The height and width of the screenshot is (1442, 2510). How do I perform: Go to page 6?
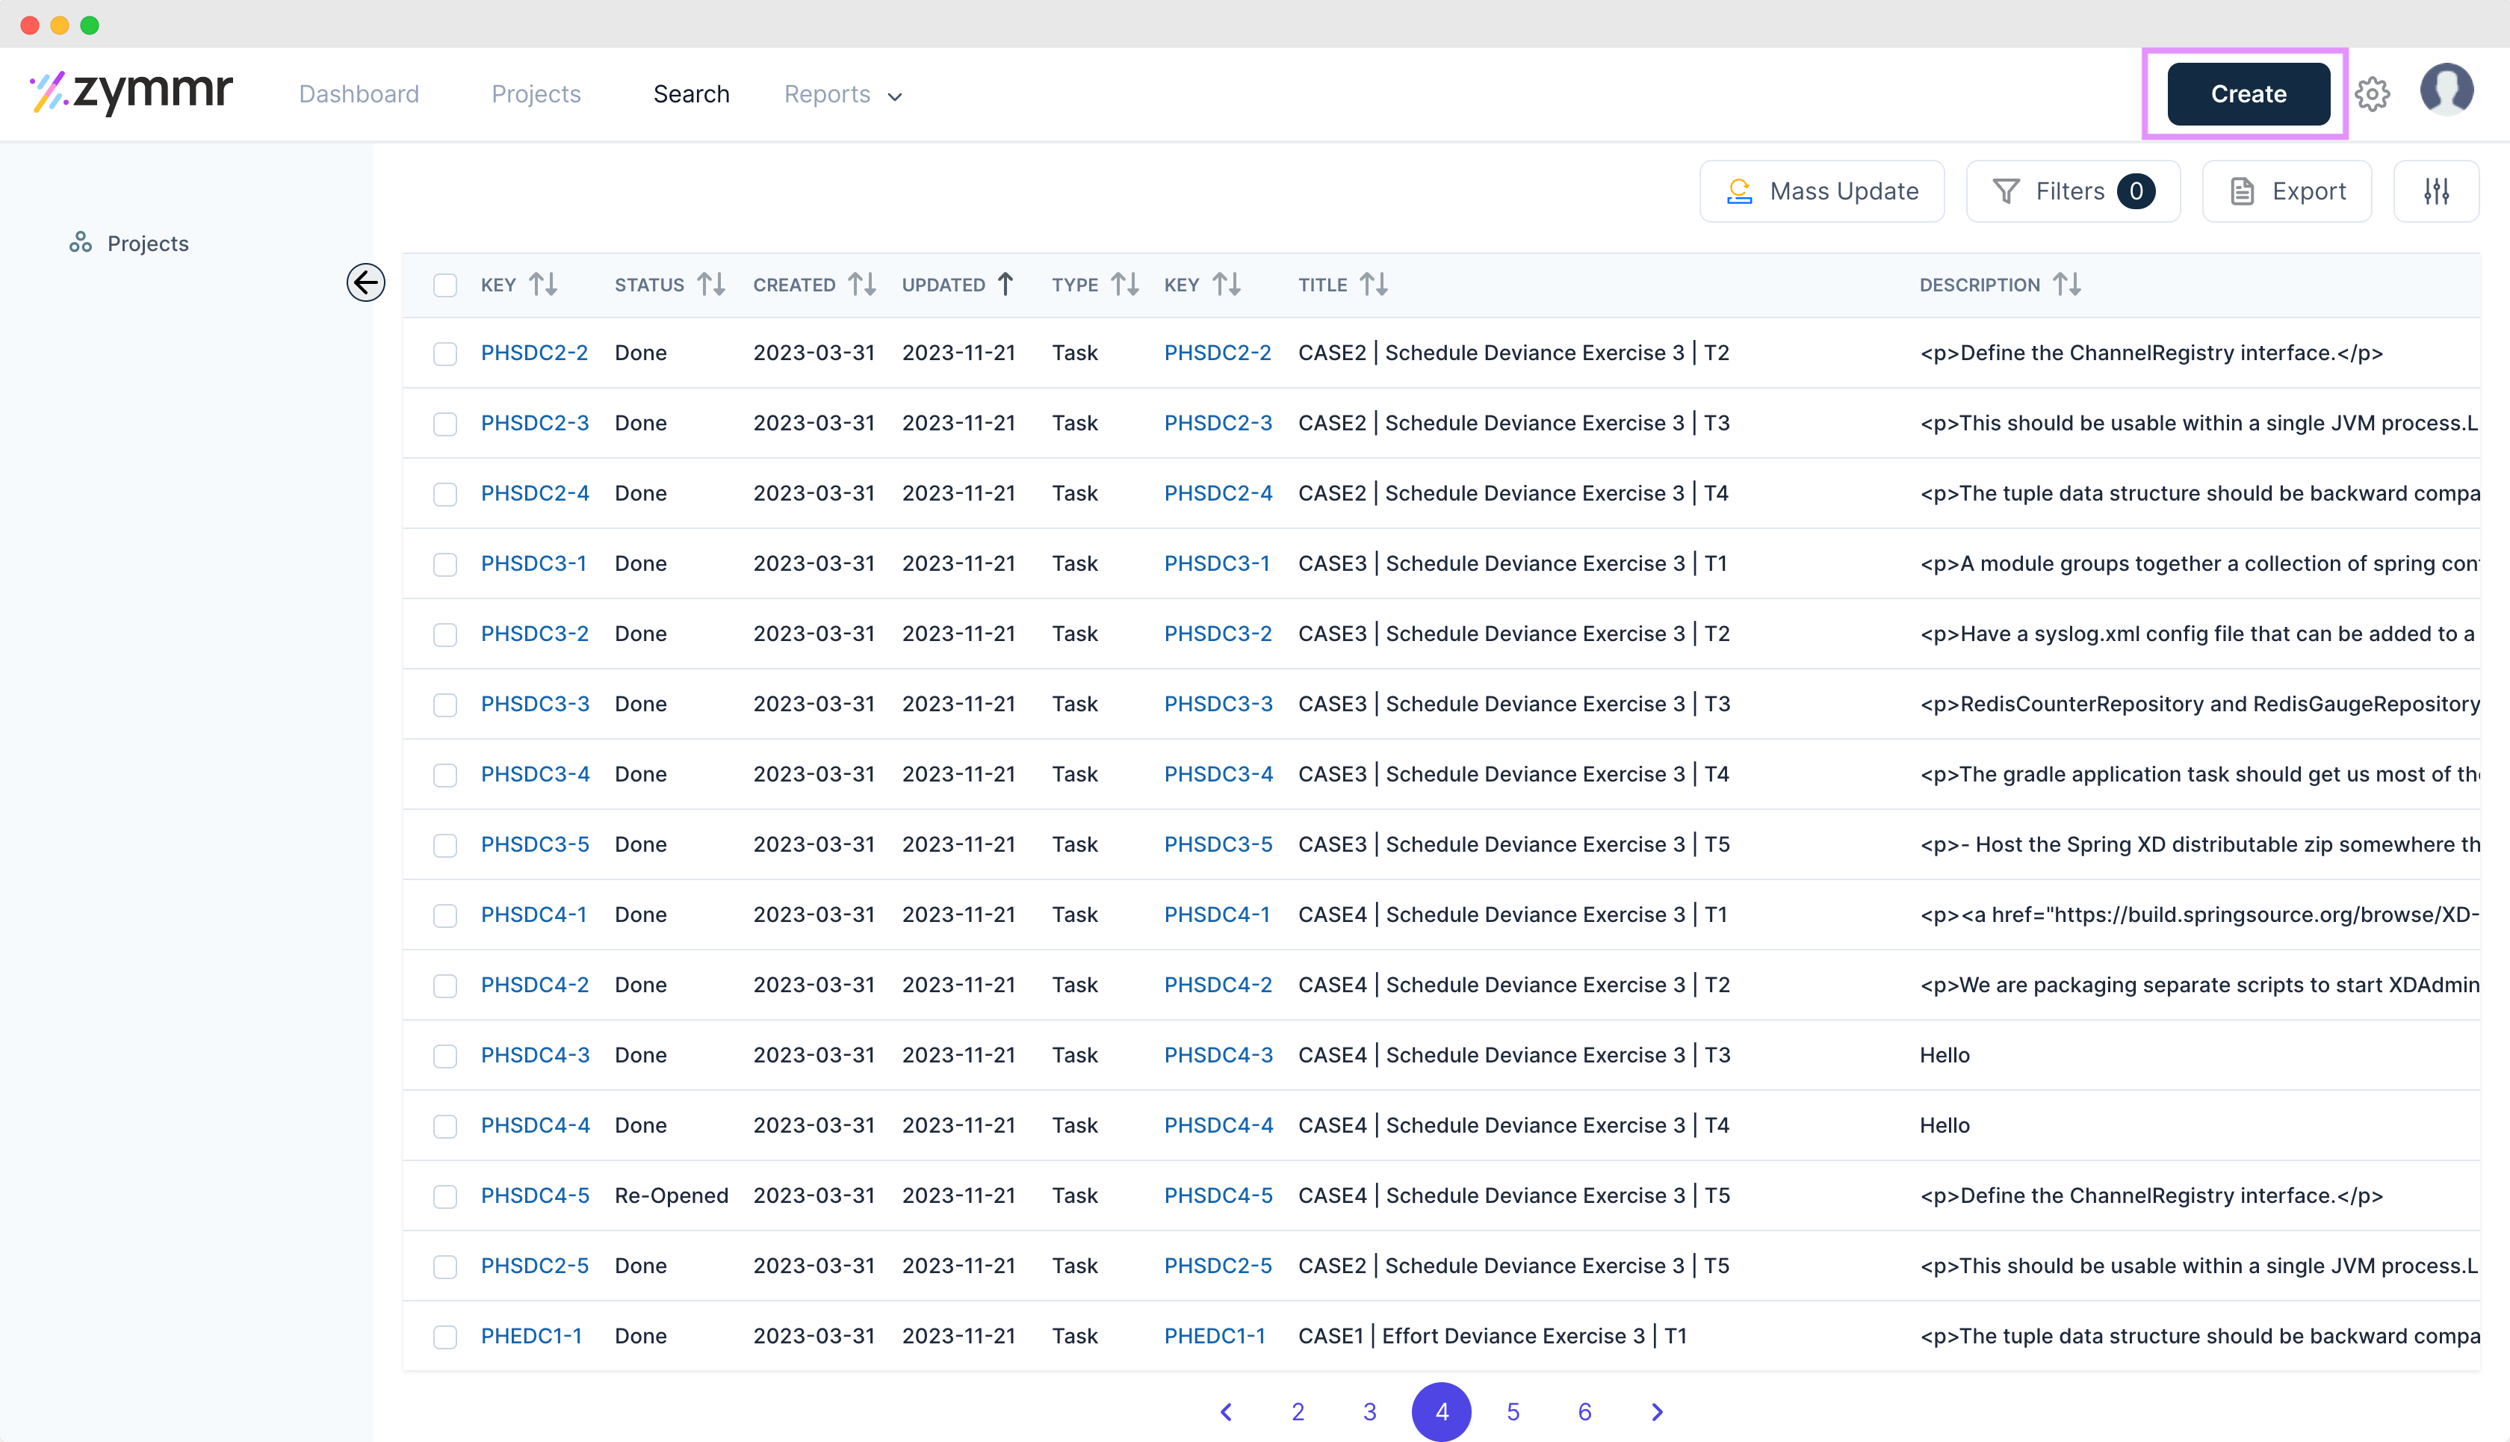click(x=1584, y=1411)
